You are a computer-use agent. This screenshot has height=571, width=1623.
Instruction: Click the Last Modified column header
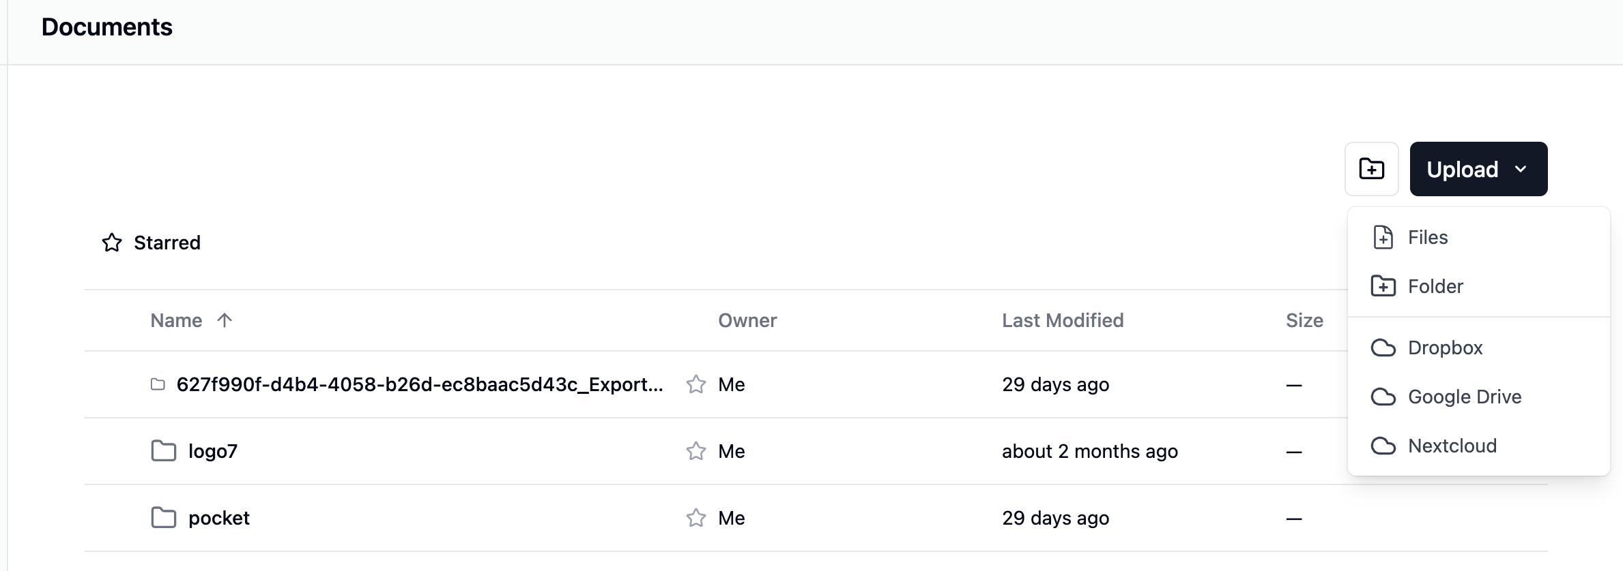point(1062,320)
